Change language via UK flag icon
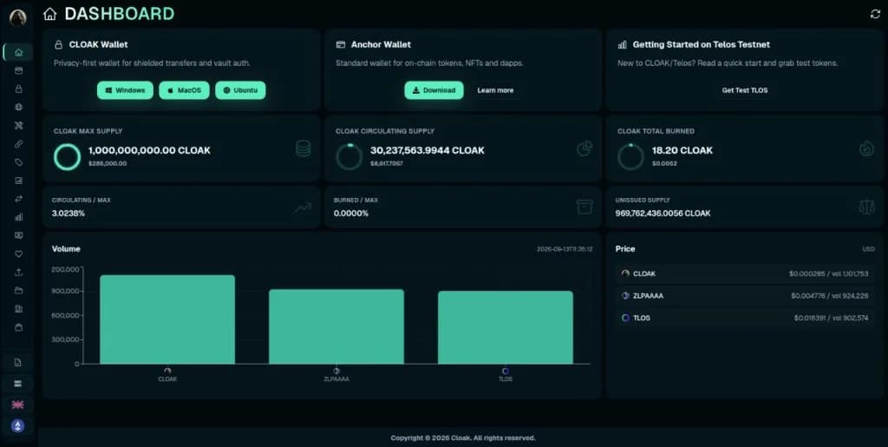Screen dimensions: 888x447 pyautogui.click(x=18, y=404)
